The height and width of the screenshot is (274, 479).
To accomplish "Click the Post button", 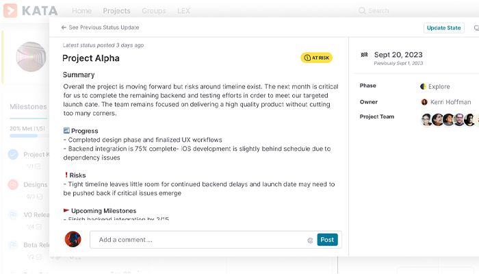I will 327,240.
